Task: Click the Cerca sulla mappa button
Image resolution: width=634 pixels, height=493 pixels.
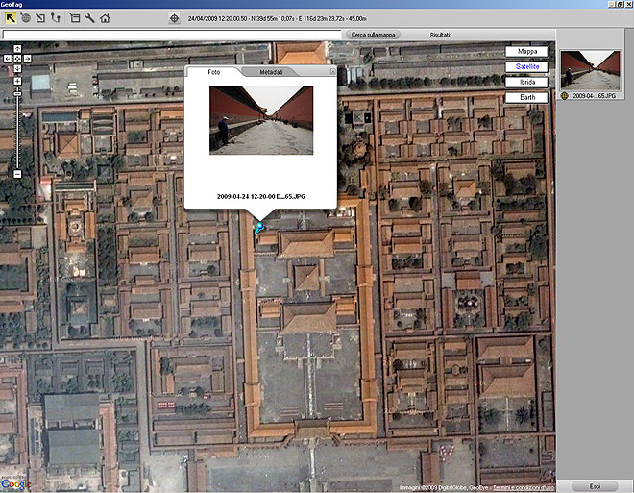Action: tap(373, 35)
